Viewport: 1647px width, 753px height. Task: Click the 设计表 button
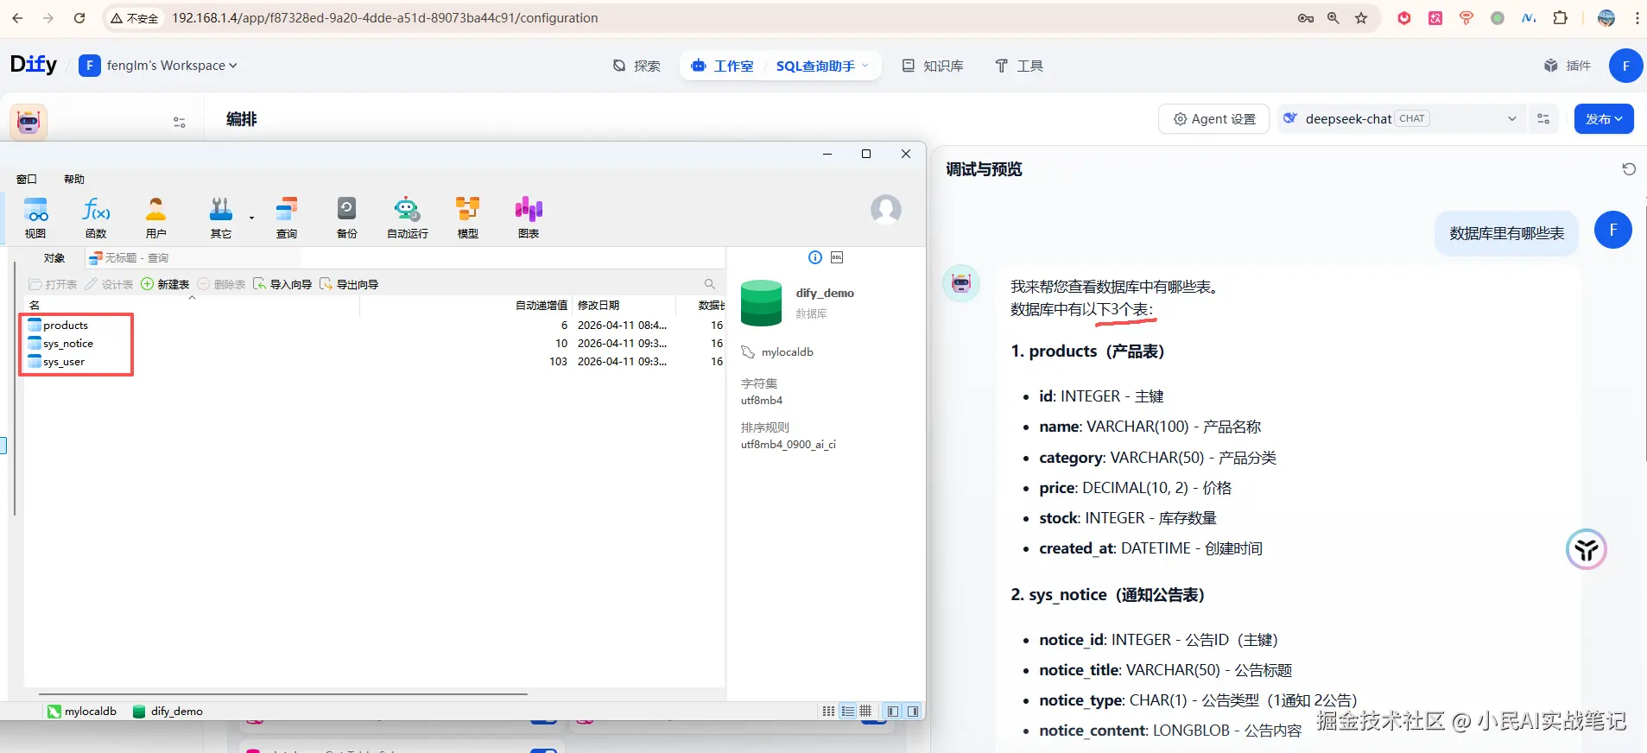click(109, 284)
